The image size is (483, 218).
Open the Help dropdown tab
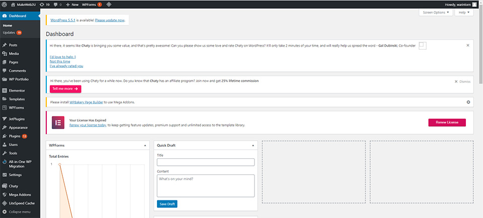pos(464,12)
